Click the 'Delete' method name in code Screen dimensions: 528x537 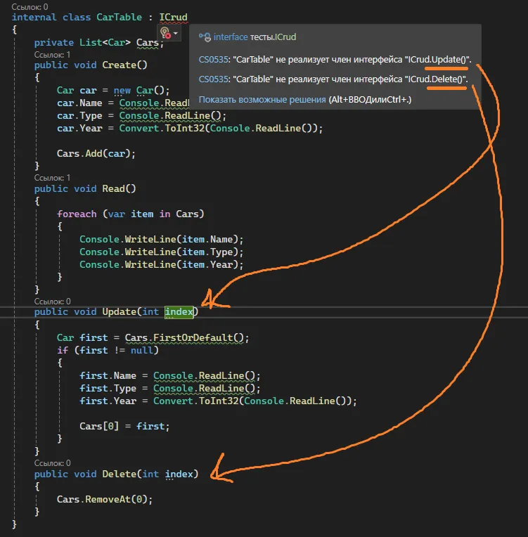point(120,474)
